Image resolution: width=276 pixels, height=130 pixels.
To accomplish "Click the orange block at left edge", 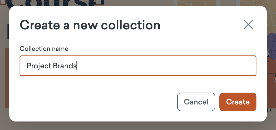I will click(7, 78).
